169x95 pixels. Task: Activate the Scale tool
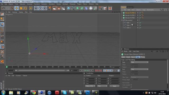tap(21, 8)
